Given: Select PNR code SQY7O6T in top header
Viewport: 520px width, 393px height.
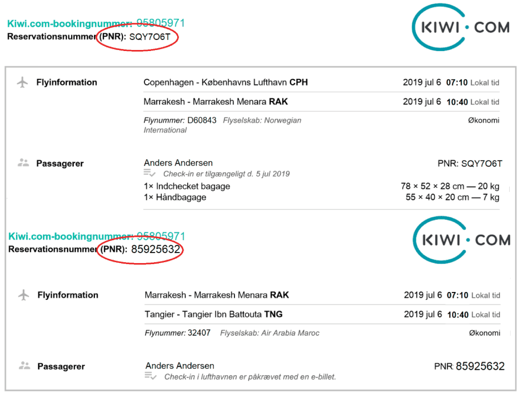Looking at the screenshot, I should click(150, 37).
